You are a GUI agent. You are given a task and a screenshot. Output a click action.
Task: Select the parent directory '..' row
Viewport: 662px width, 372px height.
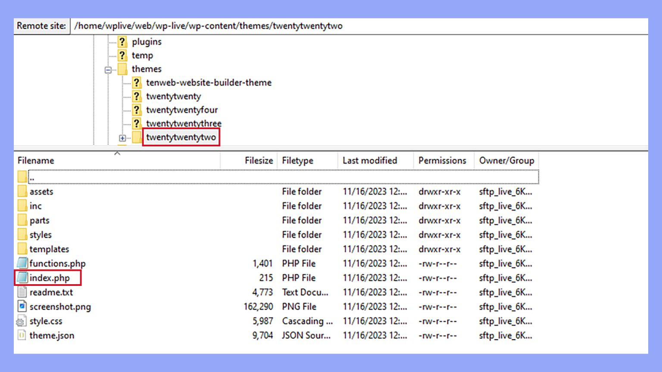(32, 177)
